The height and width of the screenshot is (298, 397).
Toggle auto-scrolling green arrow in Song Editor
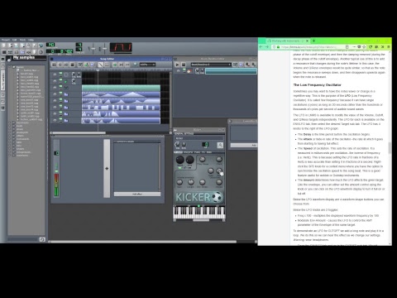[x=115, y=65]
